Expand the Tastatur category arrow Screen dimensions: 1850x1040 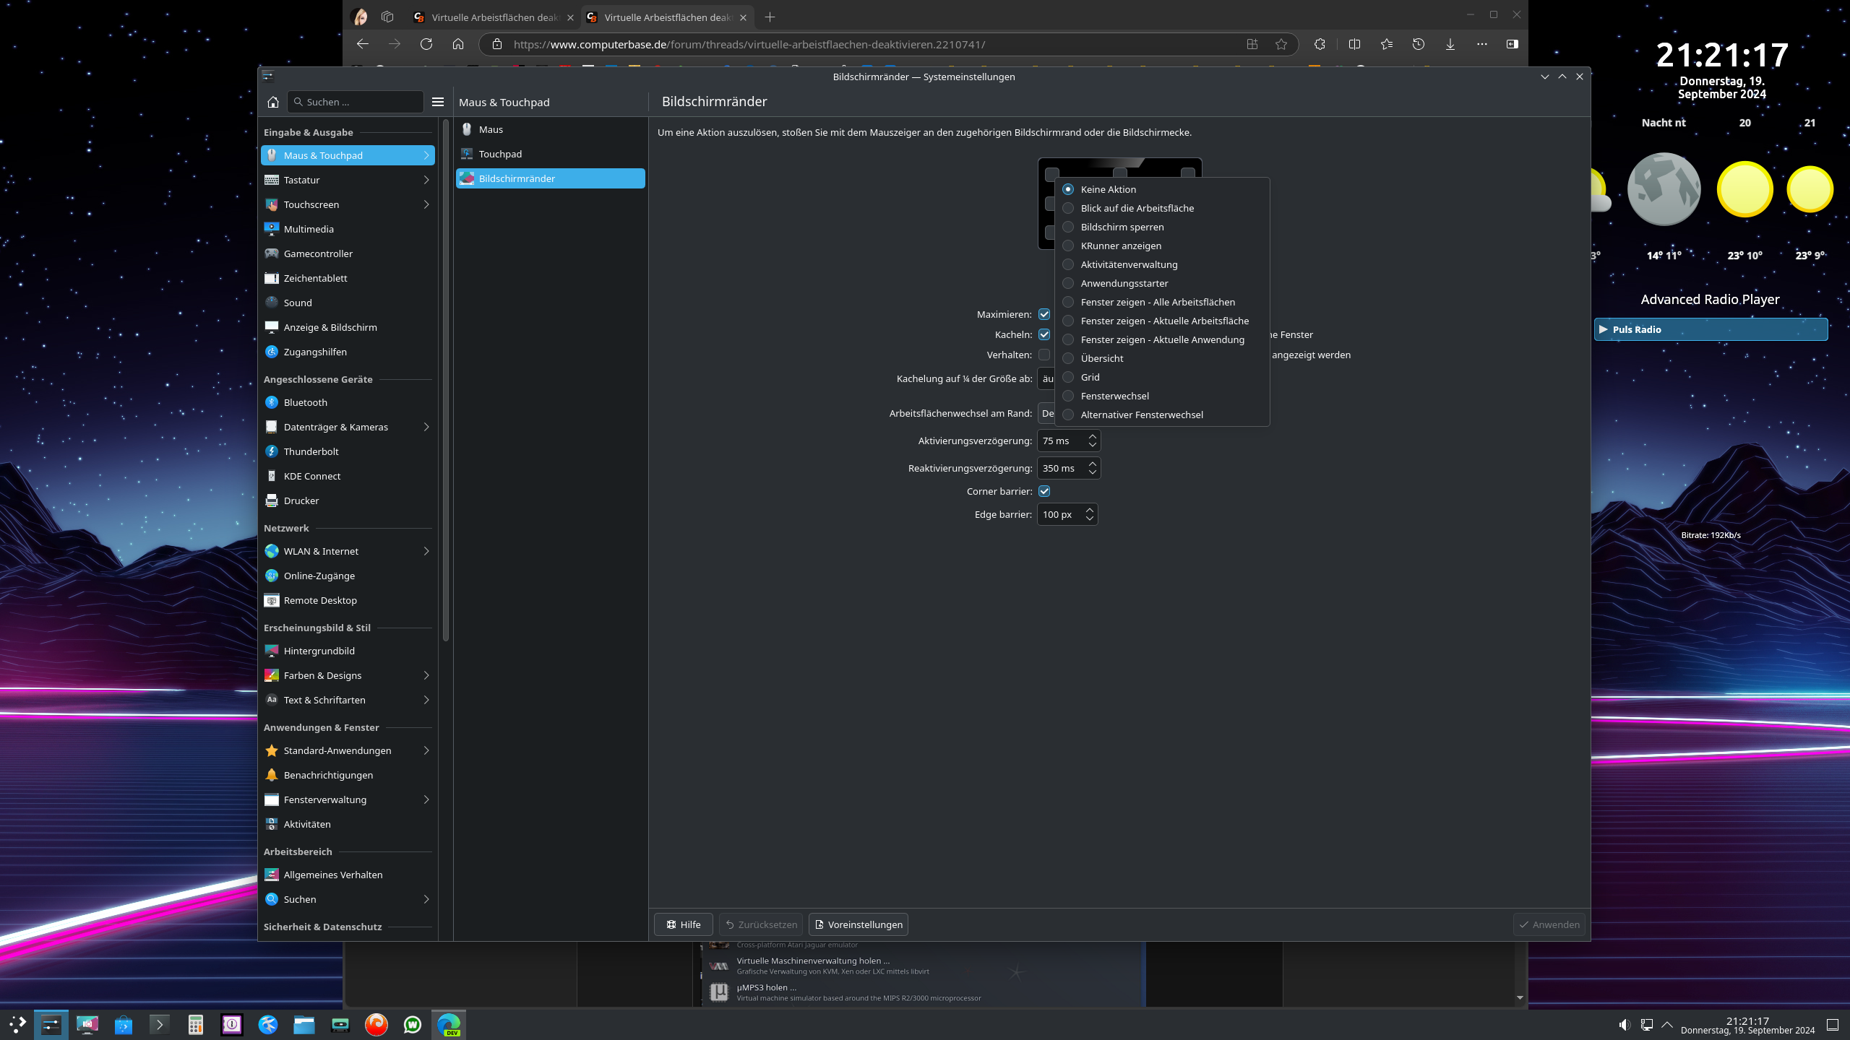click(426, 180)
